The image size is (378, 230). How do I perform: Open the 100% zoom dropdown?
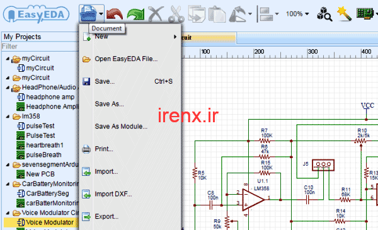[x=297, y=14]
